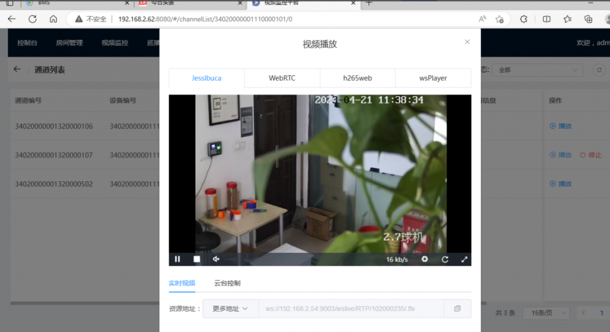Screen dimensions: 610x332
Task: Stop the video playback with square icon
Action: pos(197,259)
